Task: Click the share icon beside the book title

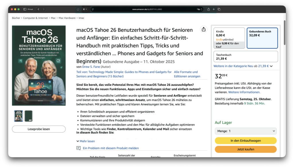Action: click(204, 29)
